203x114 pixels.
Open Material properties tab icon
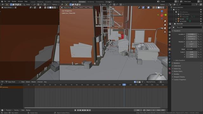click(x=170, y=69)
